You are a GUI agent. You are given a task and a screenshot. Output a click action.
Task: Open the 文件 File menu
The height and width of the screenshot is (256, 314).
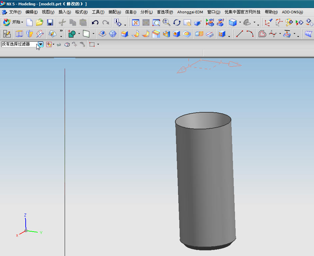pyautogui.click(x=15, y=12)
